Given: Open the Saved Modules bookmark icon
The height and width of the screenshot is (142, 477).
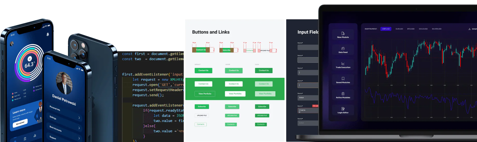Looking at the screenshot, I should (x=343, y=79).
